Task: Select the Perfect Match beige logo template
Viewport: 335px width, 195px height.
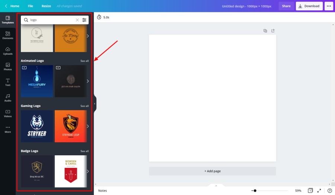Action: pos(37,38)
